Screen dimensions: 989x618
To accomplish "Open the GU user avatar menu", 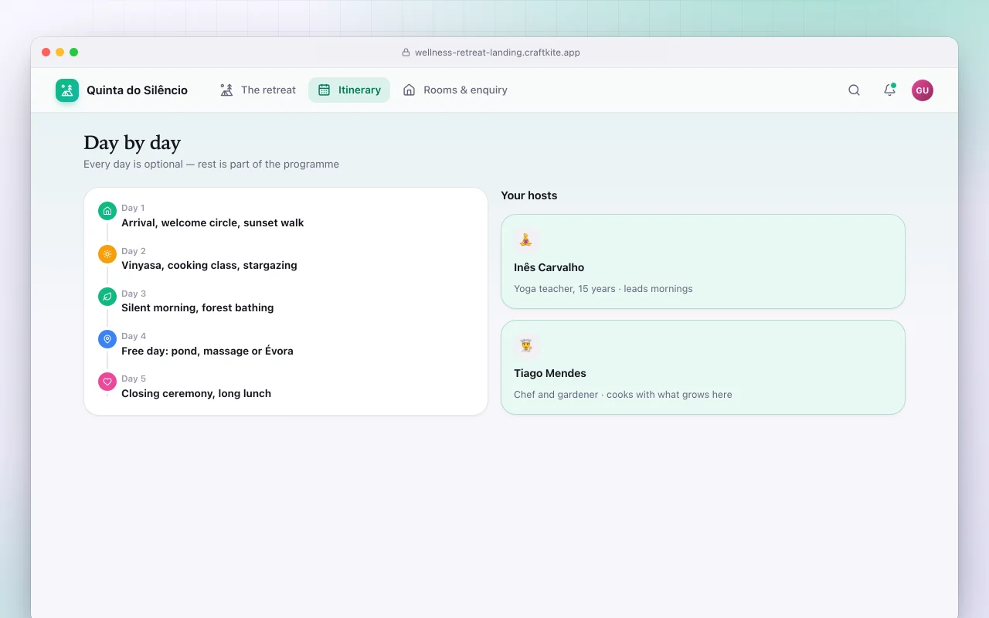I will (922, 90).
